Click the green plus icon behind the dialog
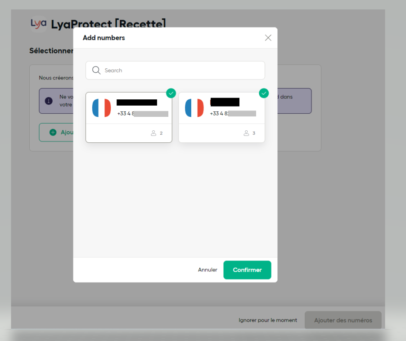The height and width of the screenshot is (341, 406). point(53,133)
